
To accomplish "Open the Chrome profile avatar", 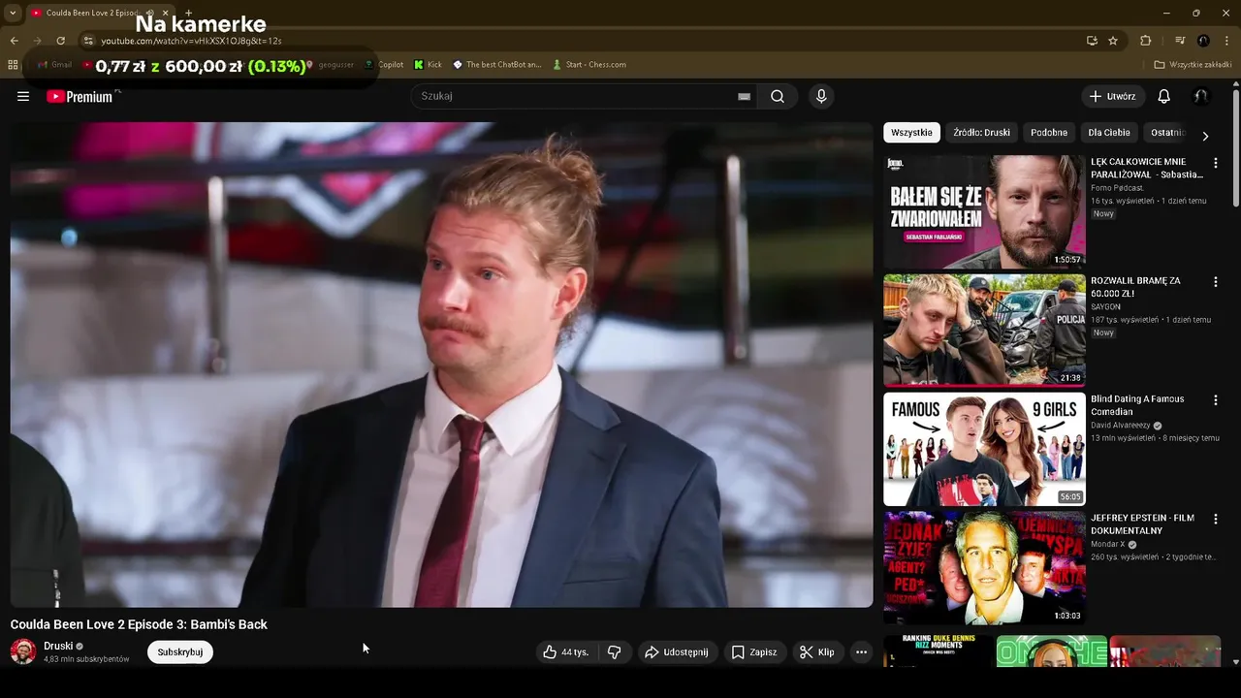I will click(x=1203, y=41).
